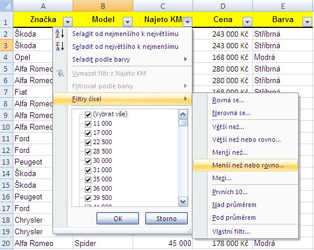
Task: Open the Značka column filter dropdown
Action: point(67,22)
